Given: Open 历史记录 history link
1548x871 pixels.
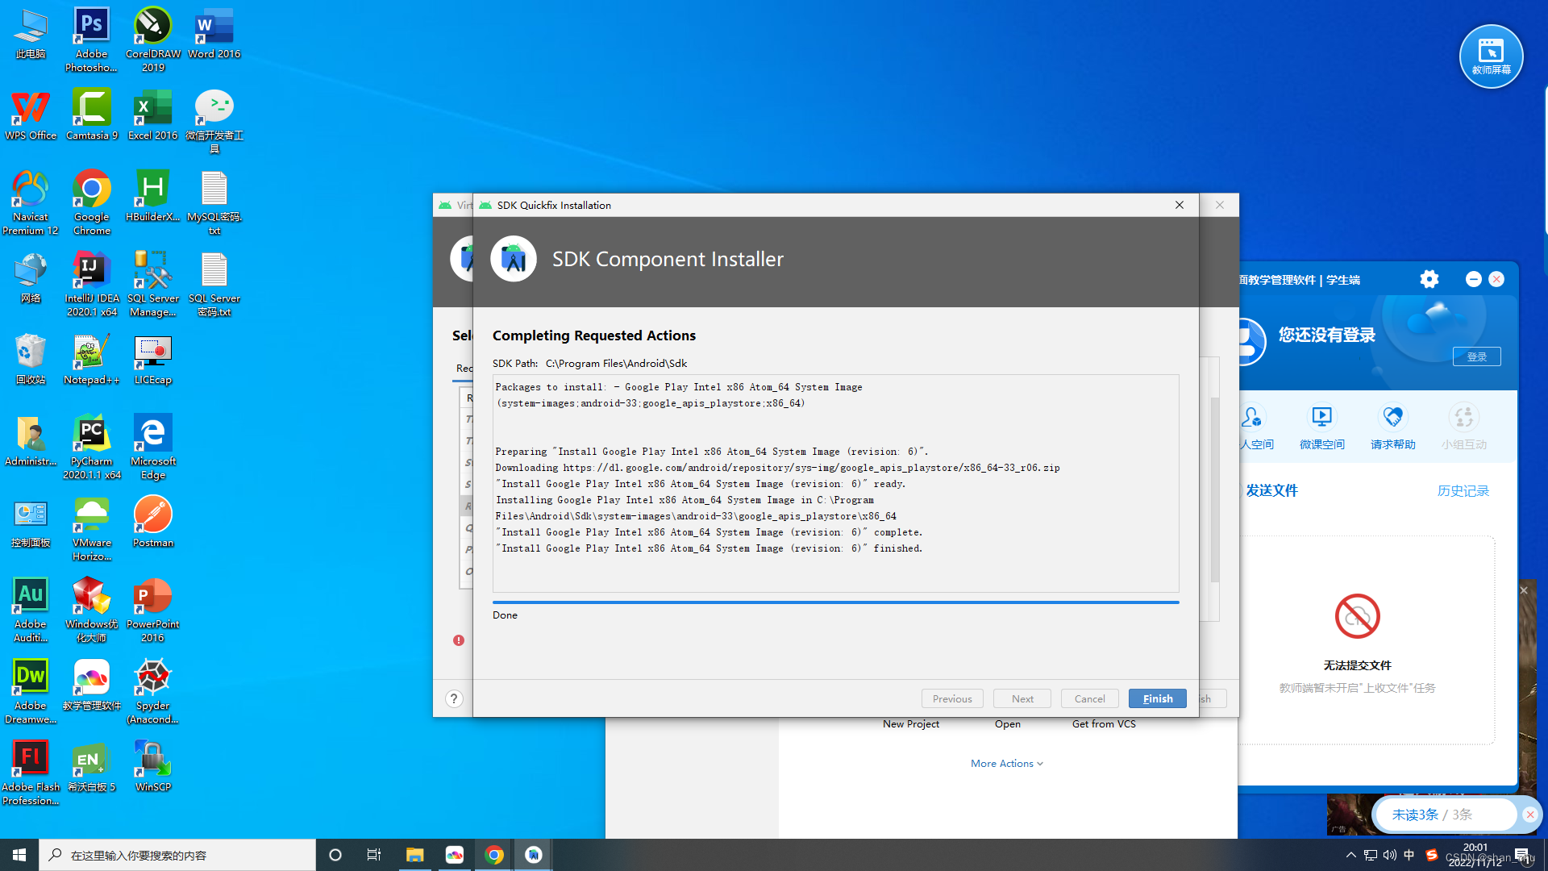Looking at the screenshot, I should click(x=1463, y=491).
